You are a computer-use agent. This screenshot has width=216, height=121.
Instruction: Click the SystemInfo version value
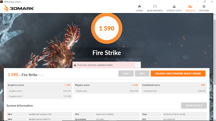pyautogui.click(x=100, y=119)
